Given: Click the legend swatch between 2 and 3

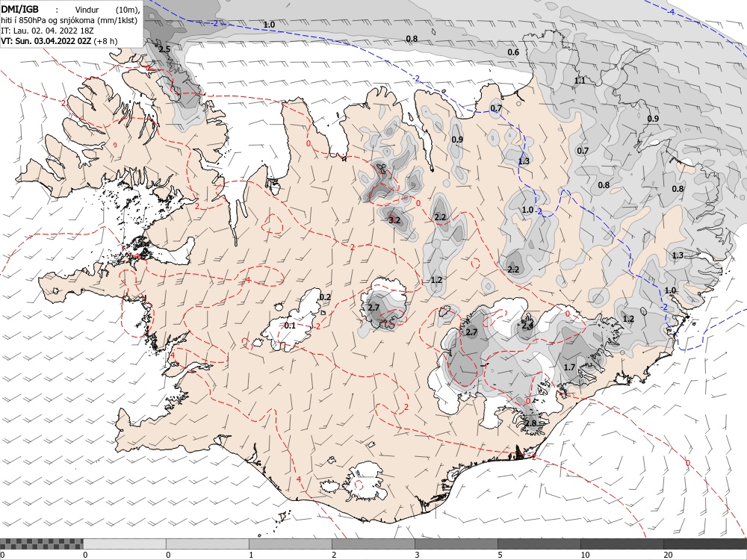Looking at the screenshot, I should [373, 544].
